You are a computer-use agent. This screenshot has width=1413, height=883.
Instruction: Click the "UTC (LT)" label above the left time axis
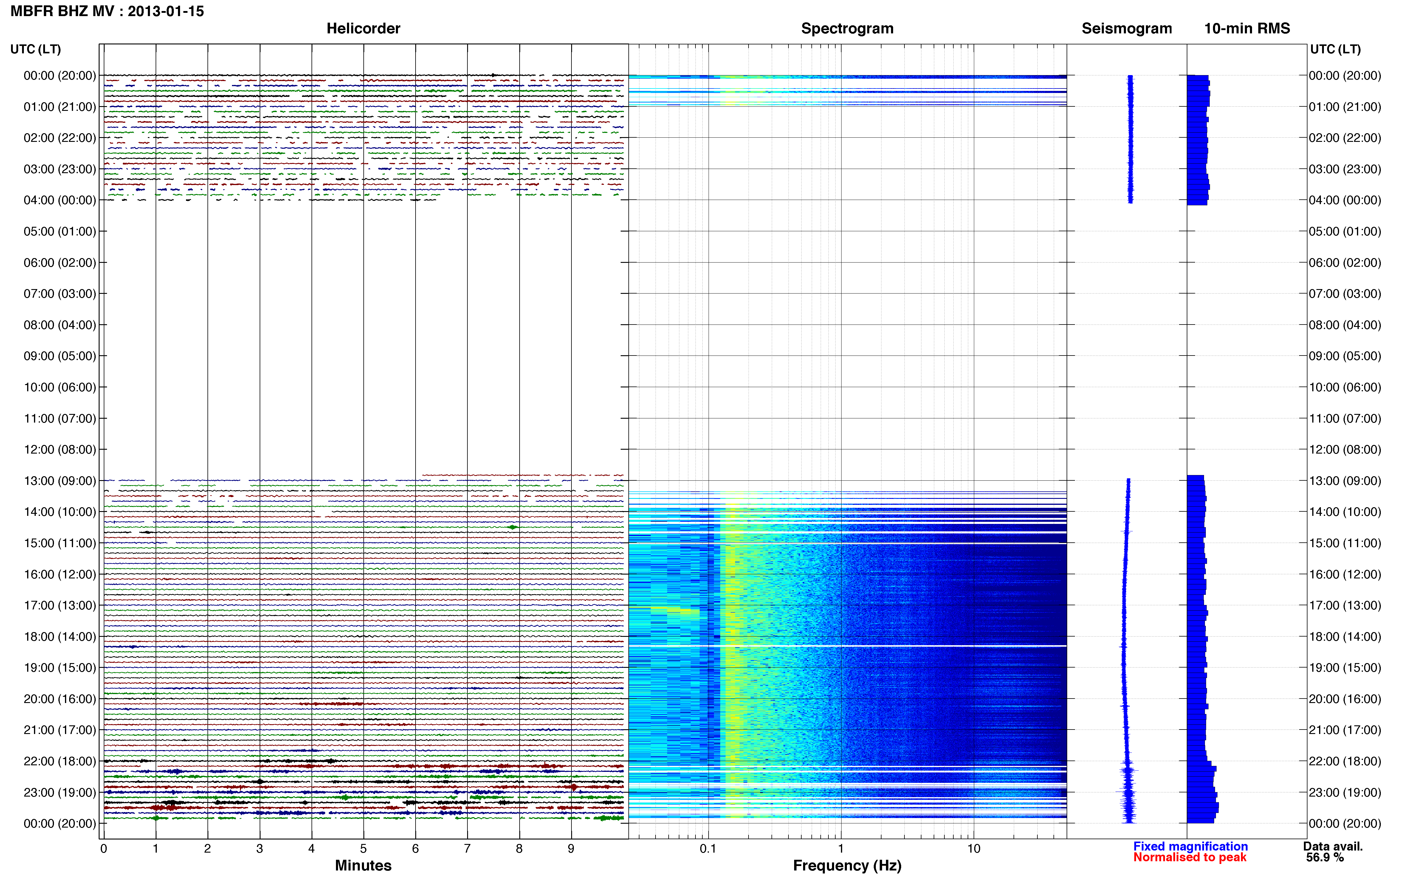tap(36, 49)
